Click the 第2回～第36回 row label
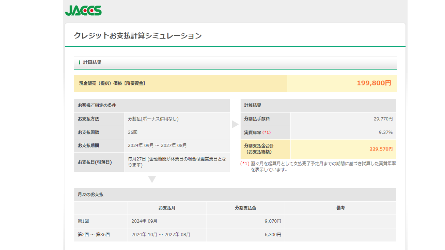Screen dimensions: 445x250 (94, 235)
